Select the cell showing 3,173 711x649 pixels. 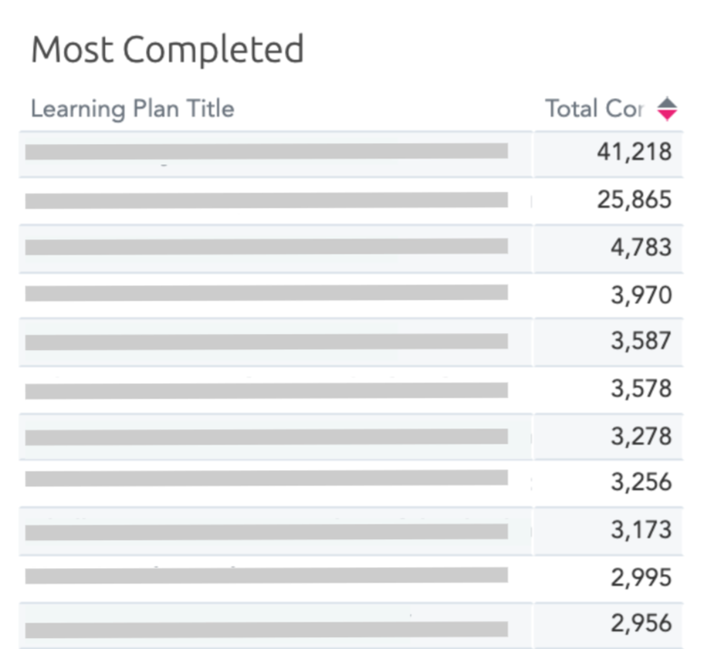click(641, 531)
